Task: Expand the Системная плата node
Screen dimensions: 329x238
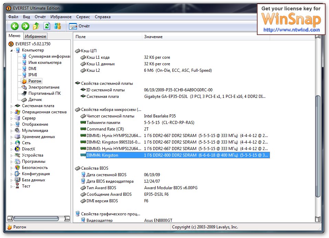Action: 12,106
